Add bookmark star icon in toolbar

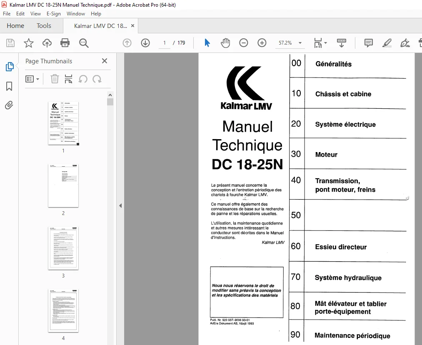[x=28, y=43]
